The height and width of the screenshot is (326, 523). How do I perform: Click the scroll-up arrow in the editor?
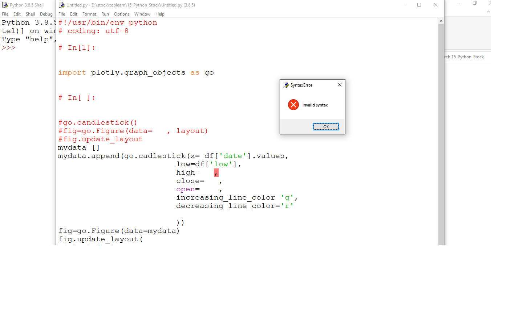coord(441,21)
